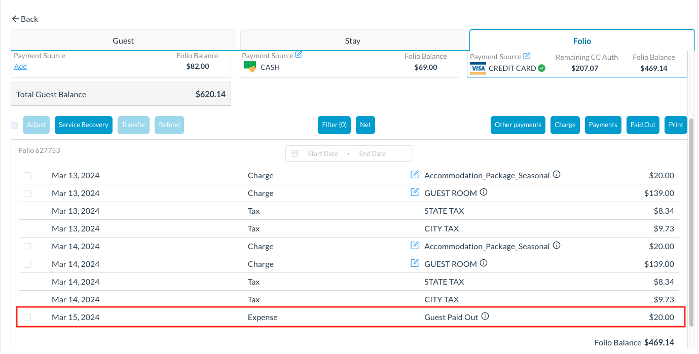The height and width of the screenshot is (354, 699).
Task: Show info for Mar 13 GUEST ROOM
Action: [484, 192]
